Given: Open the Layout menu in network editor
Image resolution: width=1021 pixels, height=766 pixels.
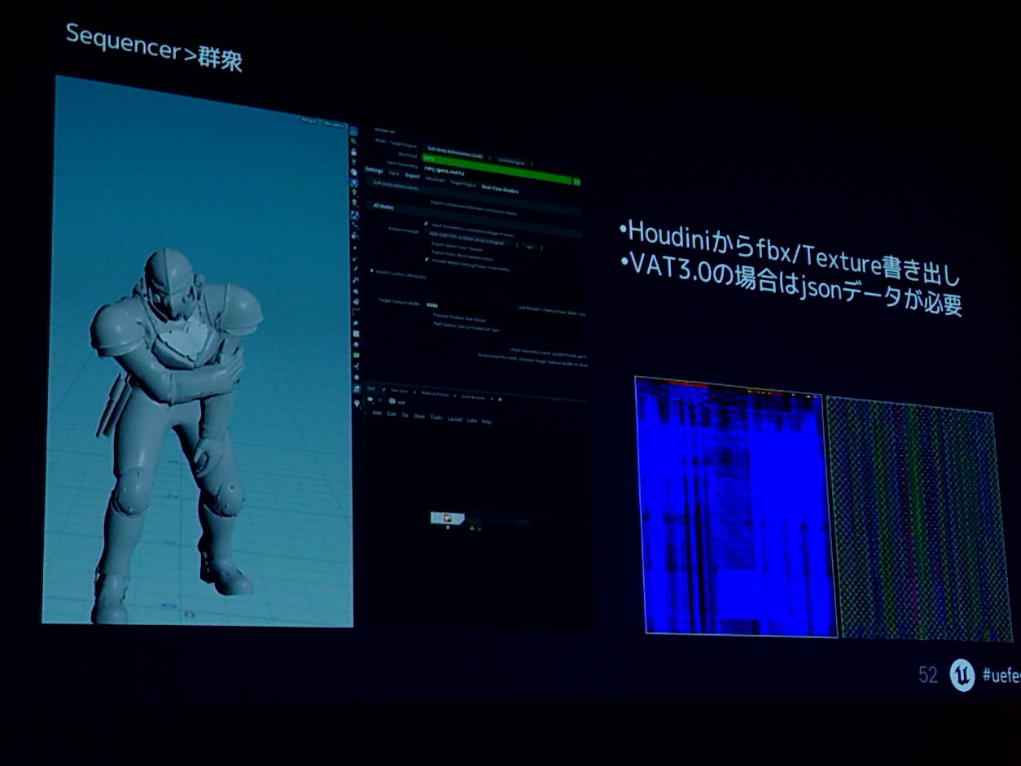Looking at the screenshot, I should (454, 418).
